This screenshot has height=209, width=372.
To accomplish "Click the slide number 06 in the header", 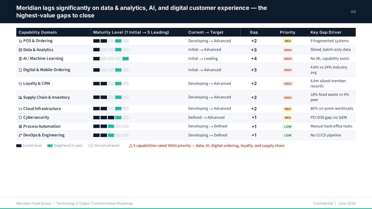I will [353, 12].
